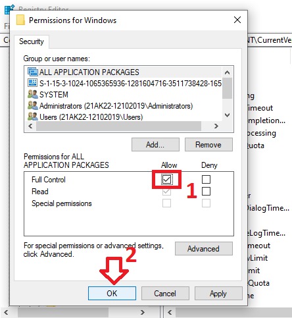Click the Remove button
Image resolution: width=292 pixels, height=318 pixels.
(x=208, y=145)
